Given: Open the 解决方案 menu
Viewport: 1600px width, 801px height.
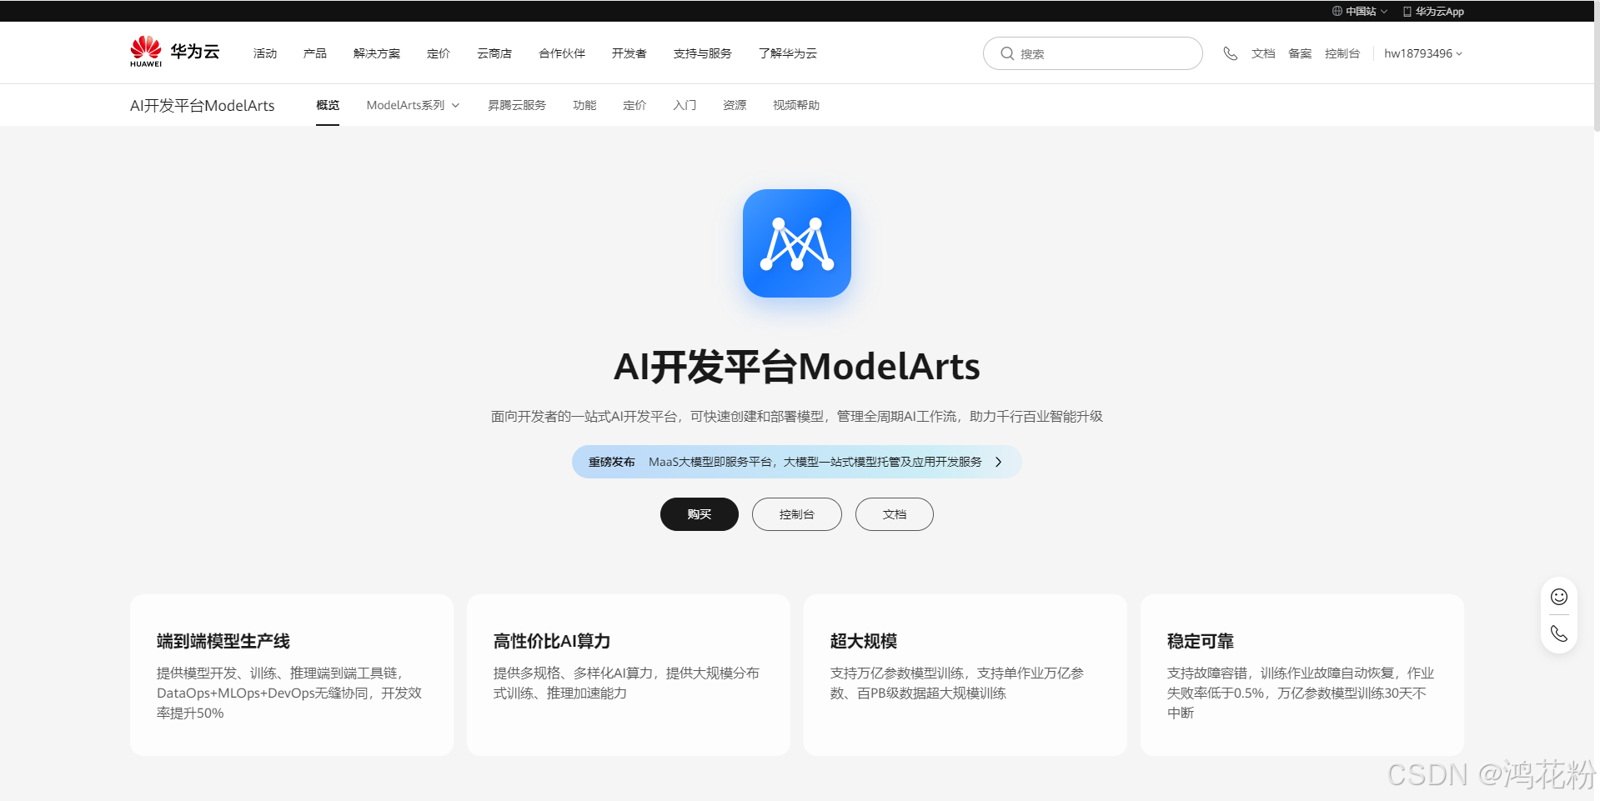Looking at the screenshot, I should point(377,53).
